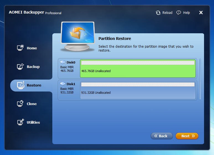The height and width of the screenshot is (155, 214).
Task: Click the Next button
Action: (x=187, y=136)
